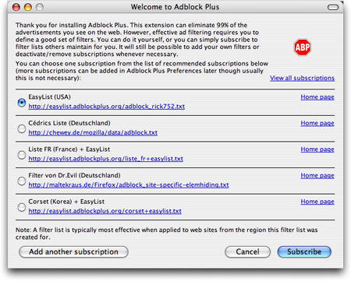
Task: Select Filter von Dr.Evil (Deutschland) radio button
Action: (22, 181)
